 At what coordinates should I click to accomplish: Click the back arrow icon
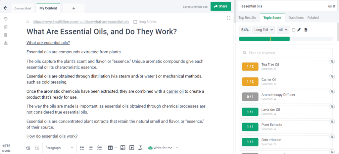pos(5,8)
